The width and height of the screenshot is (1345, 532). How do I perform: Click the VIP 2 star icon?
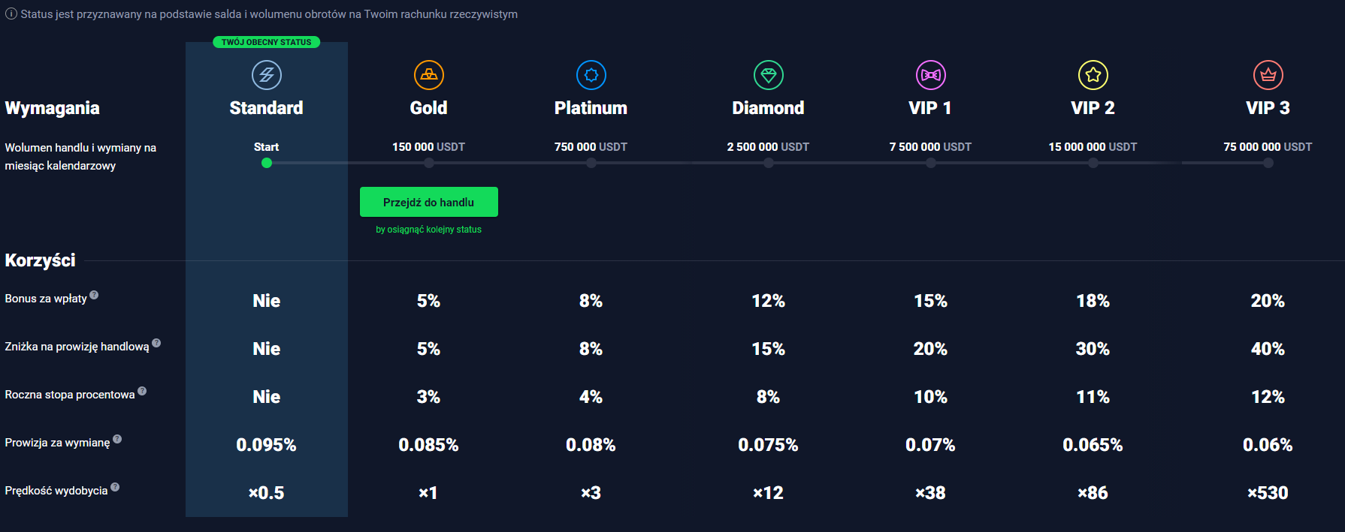point(1093,75)
